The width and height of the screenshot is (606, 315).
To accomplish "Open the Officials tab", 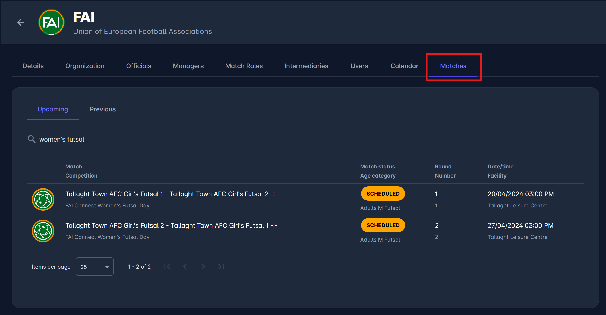I will tap(139, 66).
